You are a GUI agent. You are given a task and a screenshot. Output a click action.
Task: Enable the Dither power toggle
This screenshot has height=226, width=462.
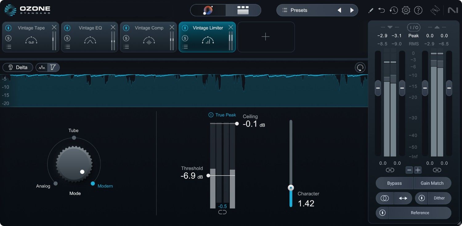click(x=421, y=198)
